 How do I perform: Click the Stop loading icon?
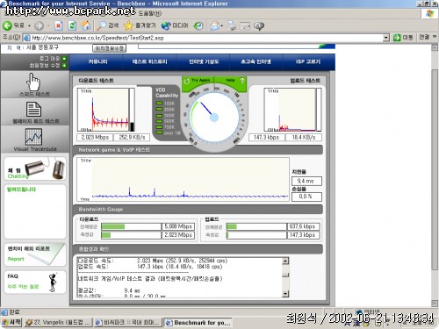[x=58, y=25]
